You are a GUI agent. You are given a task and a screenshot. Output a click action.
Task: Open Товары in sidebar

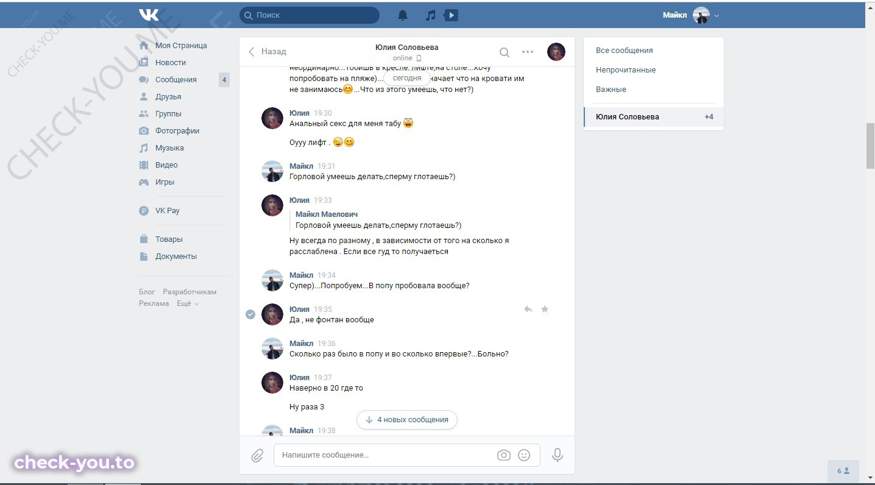(169, 239)
